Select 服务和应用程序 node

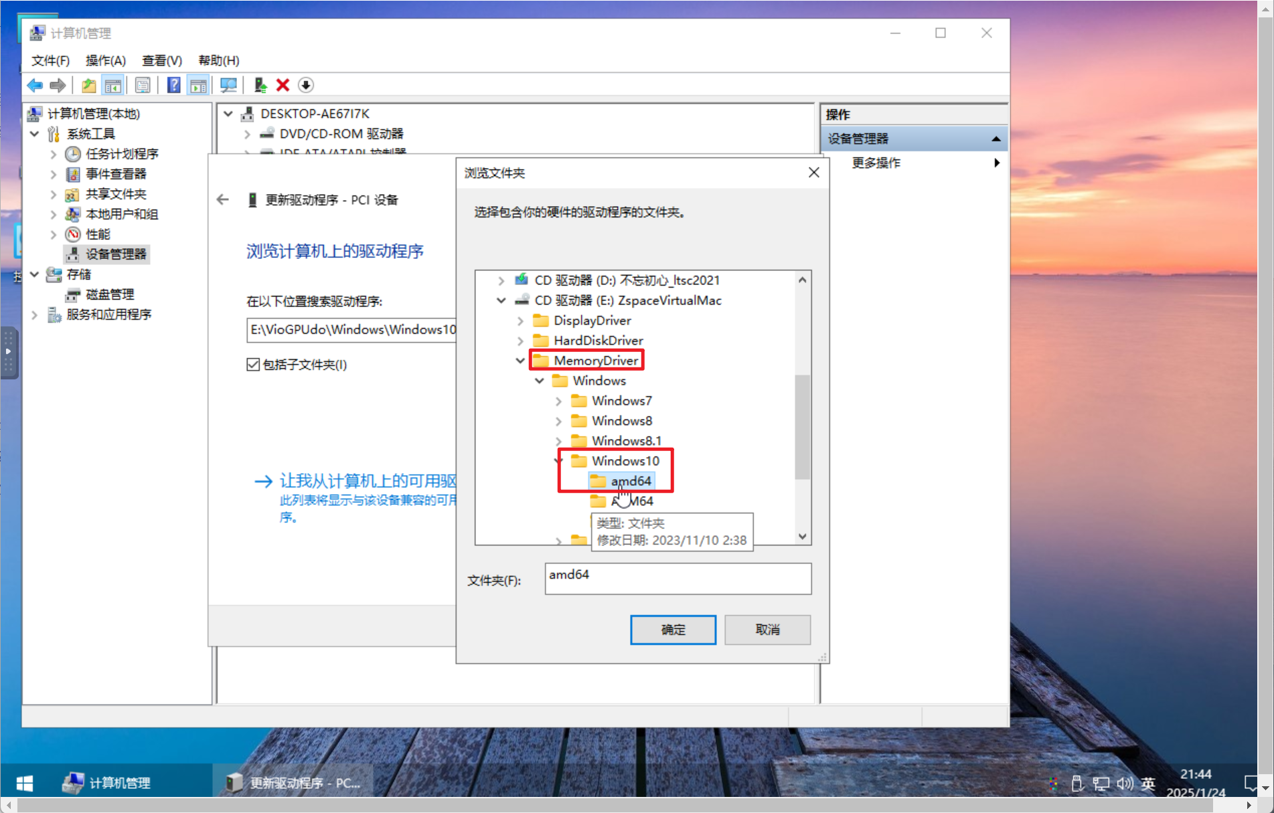108,314
